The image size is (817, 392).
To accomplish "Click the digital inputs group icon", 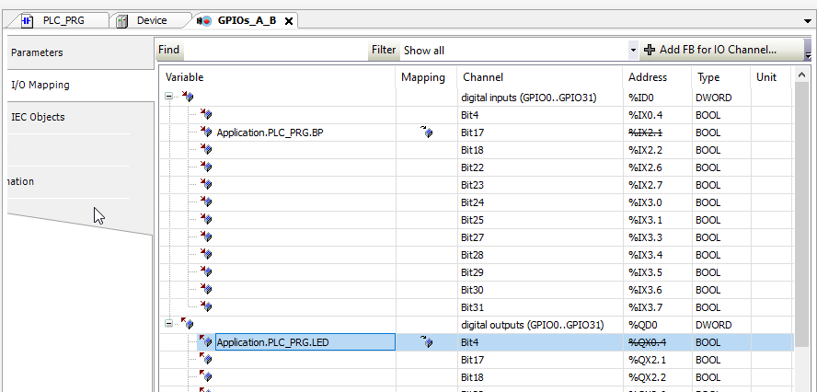I will coord(188,97).
